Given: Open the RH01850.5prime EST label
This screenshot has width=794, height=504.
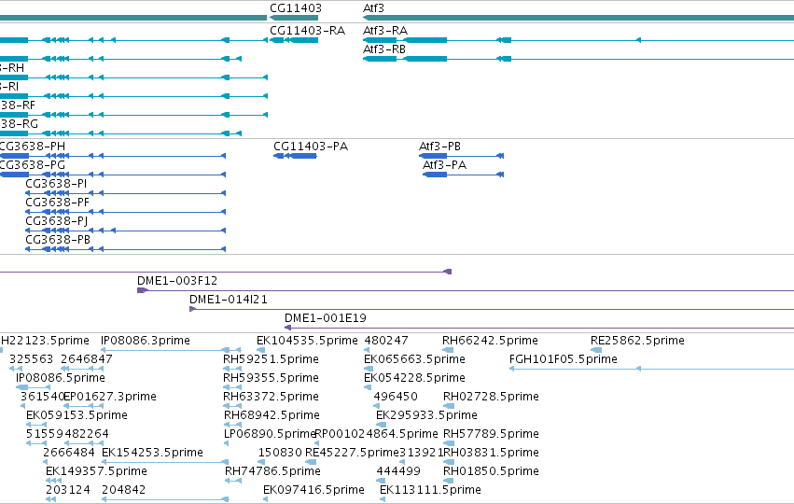Looking at the screenshot, I should [491, 471].
